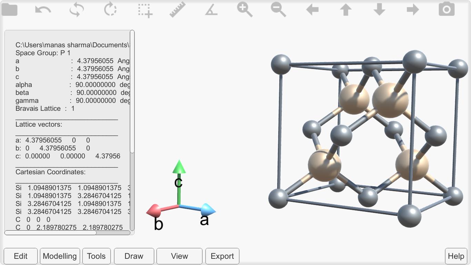Viewport: 471px width, 265px height.
Task: Open the Modelling menu
Action: pos(60,256)
